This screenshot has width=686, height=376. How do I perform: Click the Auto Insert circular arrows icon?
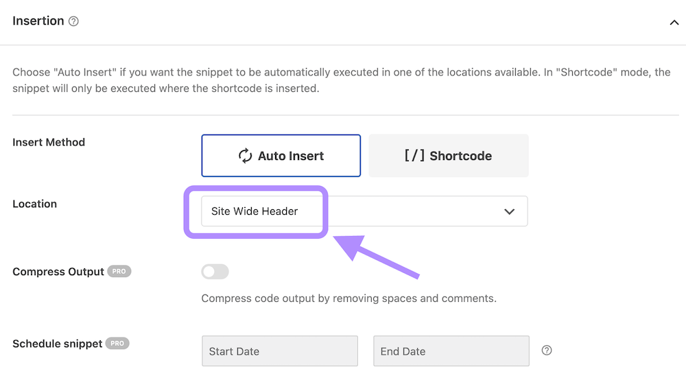245,156
